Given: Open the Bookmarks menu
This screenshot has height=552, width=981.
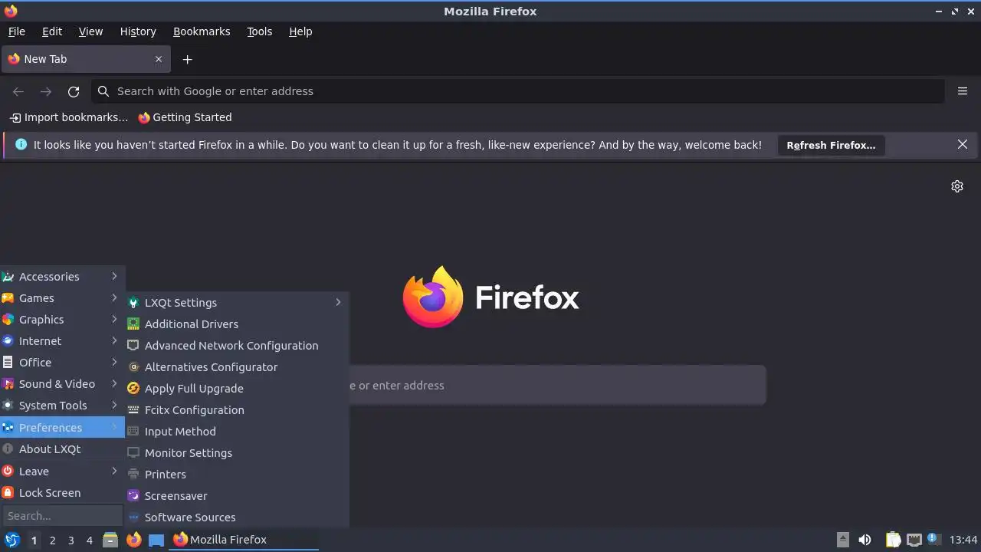Looking at the screenshot, I should pyautogui.click(x=202, y=31).
